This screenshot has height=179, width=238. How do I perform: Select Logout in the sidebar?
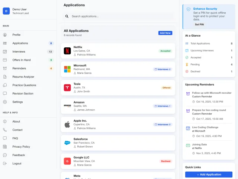[x=28, y=163]
